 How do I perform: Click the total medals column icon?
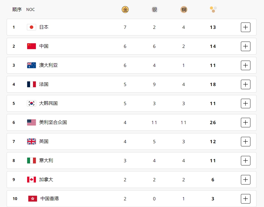pos(213,10)
